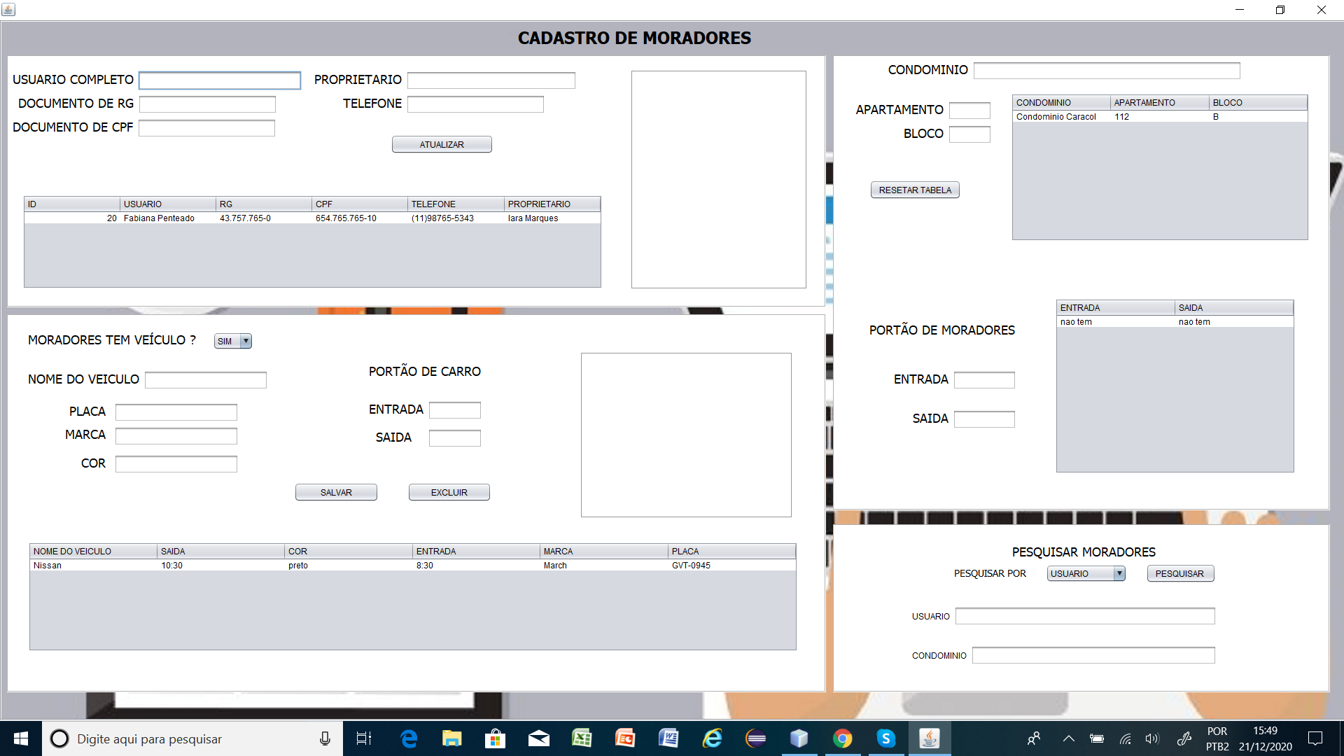Open Windows Ink Workspace pen icon

pos(1184,738)
